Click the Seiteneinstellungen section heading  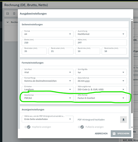coord(32,24)
